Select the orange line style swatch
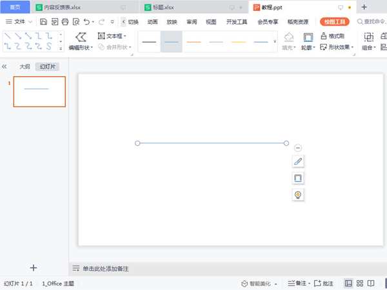 point(193,41)
